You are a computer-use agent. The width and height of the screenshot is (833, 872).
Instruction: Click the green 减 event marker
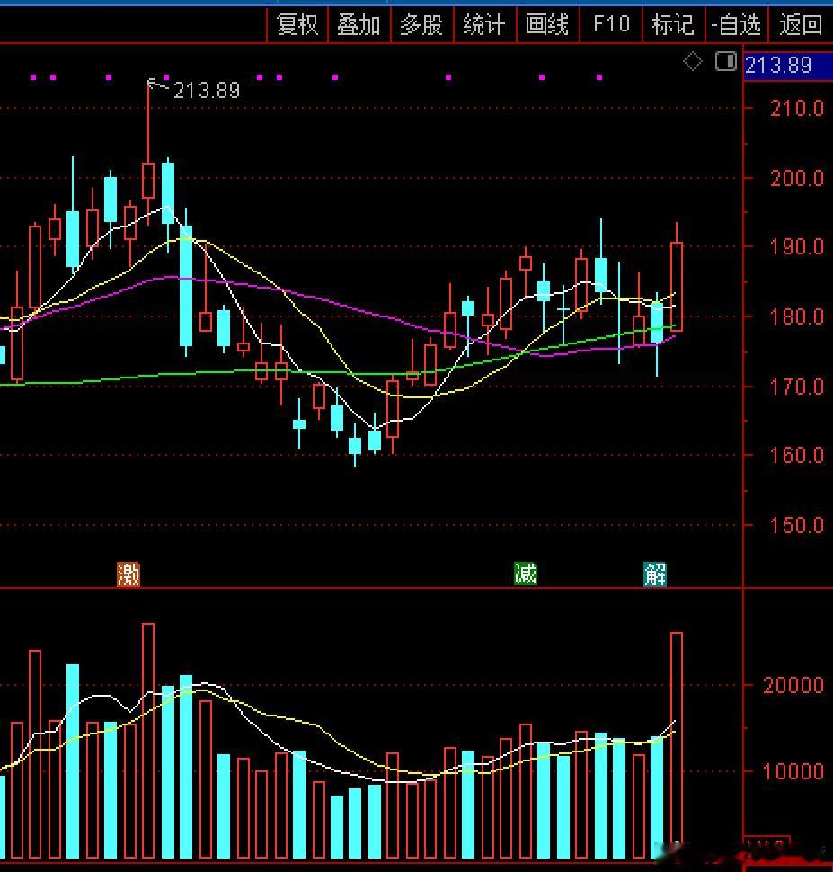pyautogui.click(x=526, y=574)
